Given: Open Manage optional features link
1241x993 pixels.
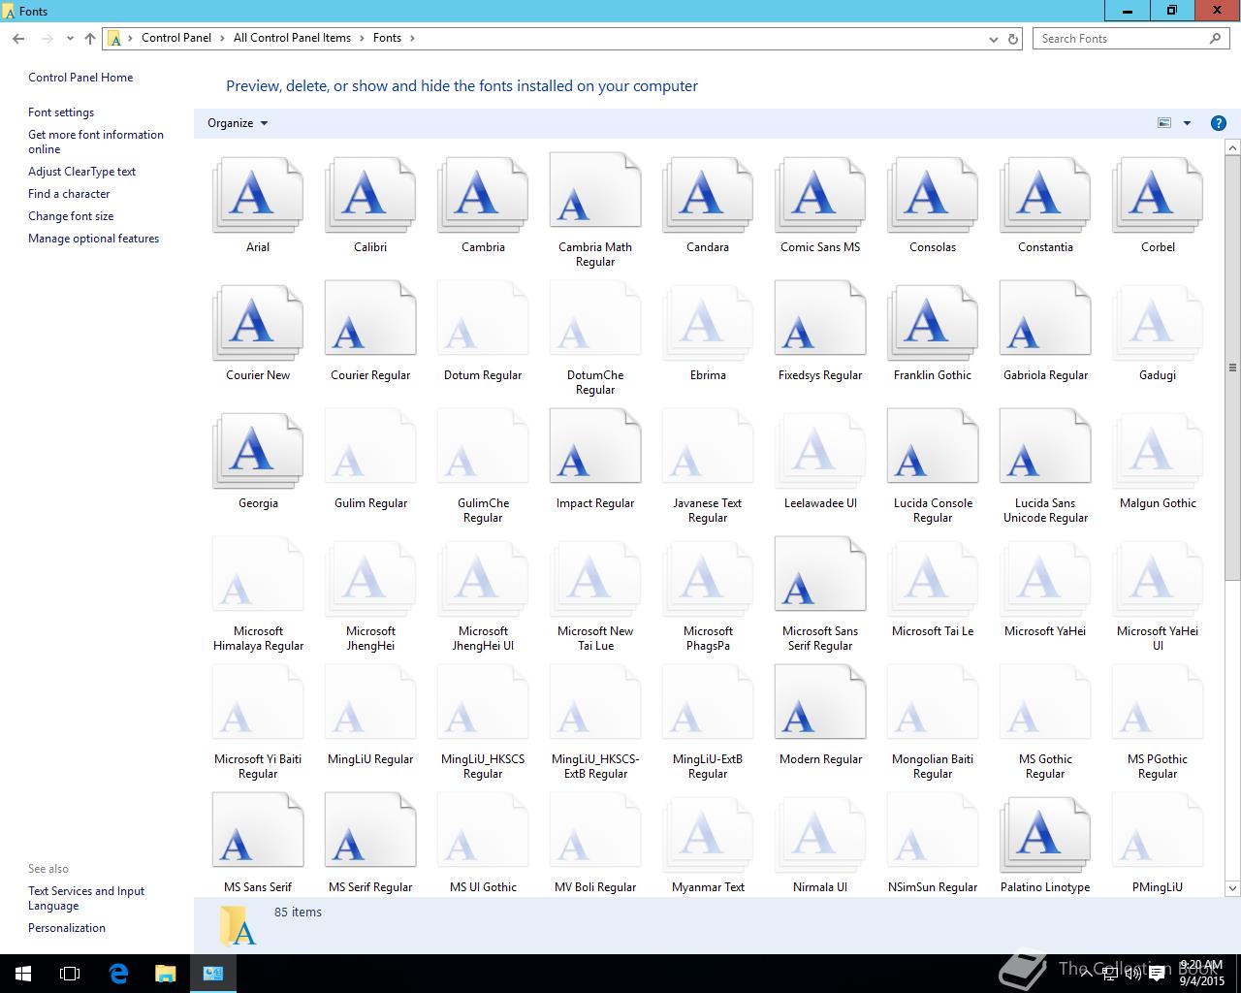Looking at the screenshot, I should pos(93,239).
